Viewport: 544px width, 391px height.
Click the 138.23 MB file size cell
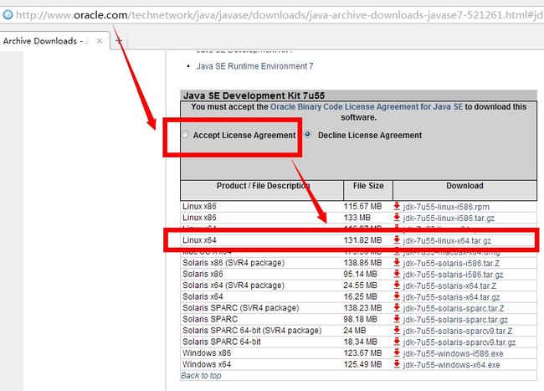point(362,308)
